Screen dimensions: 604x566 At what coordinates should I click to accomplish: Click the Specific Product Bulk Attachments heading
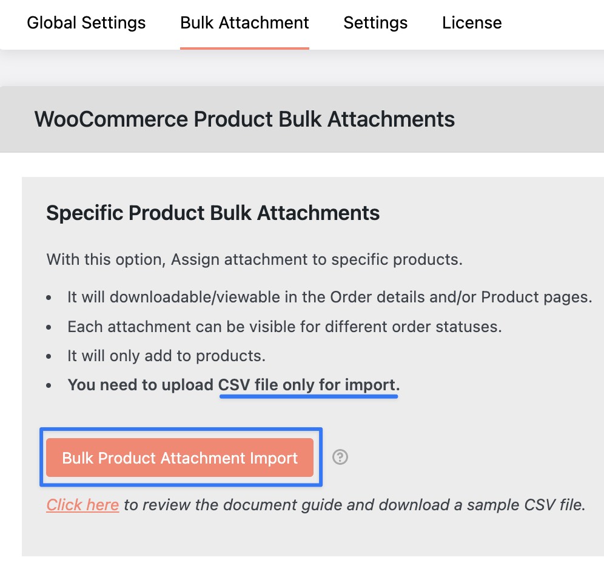pos(213,213)
